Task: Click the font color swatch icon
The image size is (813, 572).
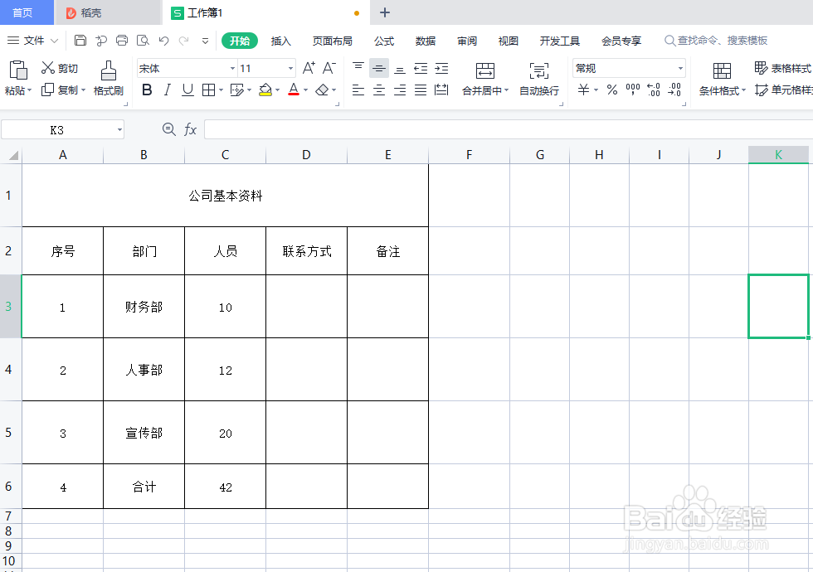Action: (292, 90)
